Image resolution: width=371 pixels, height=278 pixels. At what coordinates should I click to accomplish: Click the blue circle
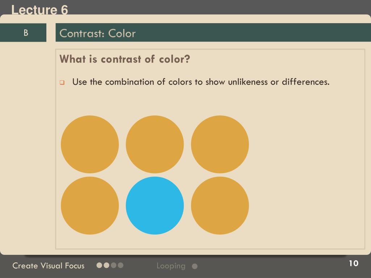(155, 206)
